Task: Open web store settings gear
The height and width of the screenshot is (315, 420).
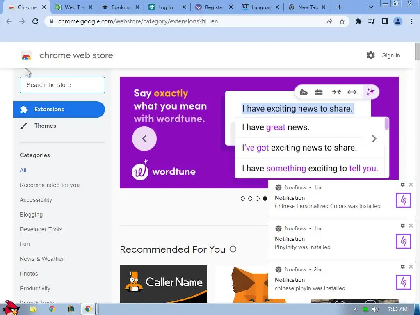Action: [x=371, y=55]
